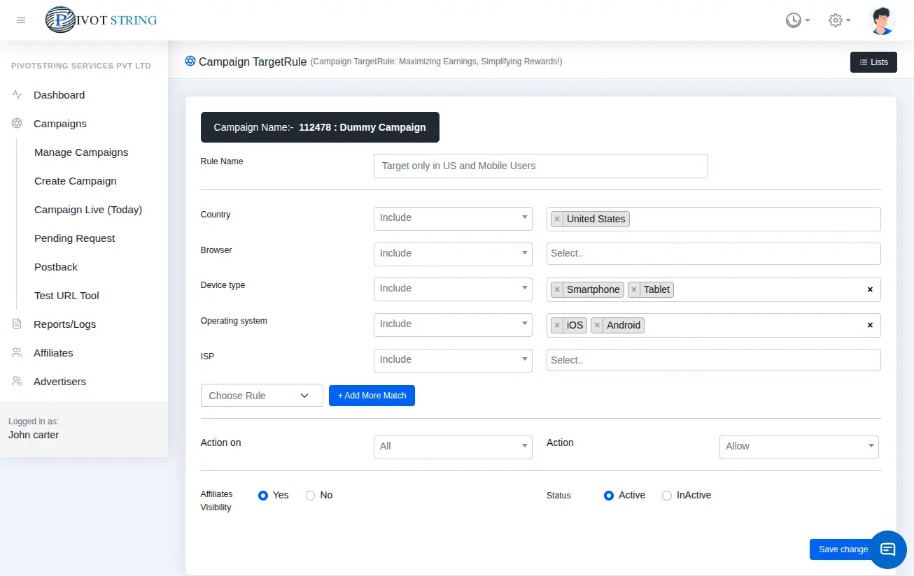Viewport: 914px width, 576px height.
Task: Remove the Android operating system tag
Action: tap(597, 325)
